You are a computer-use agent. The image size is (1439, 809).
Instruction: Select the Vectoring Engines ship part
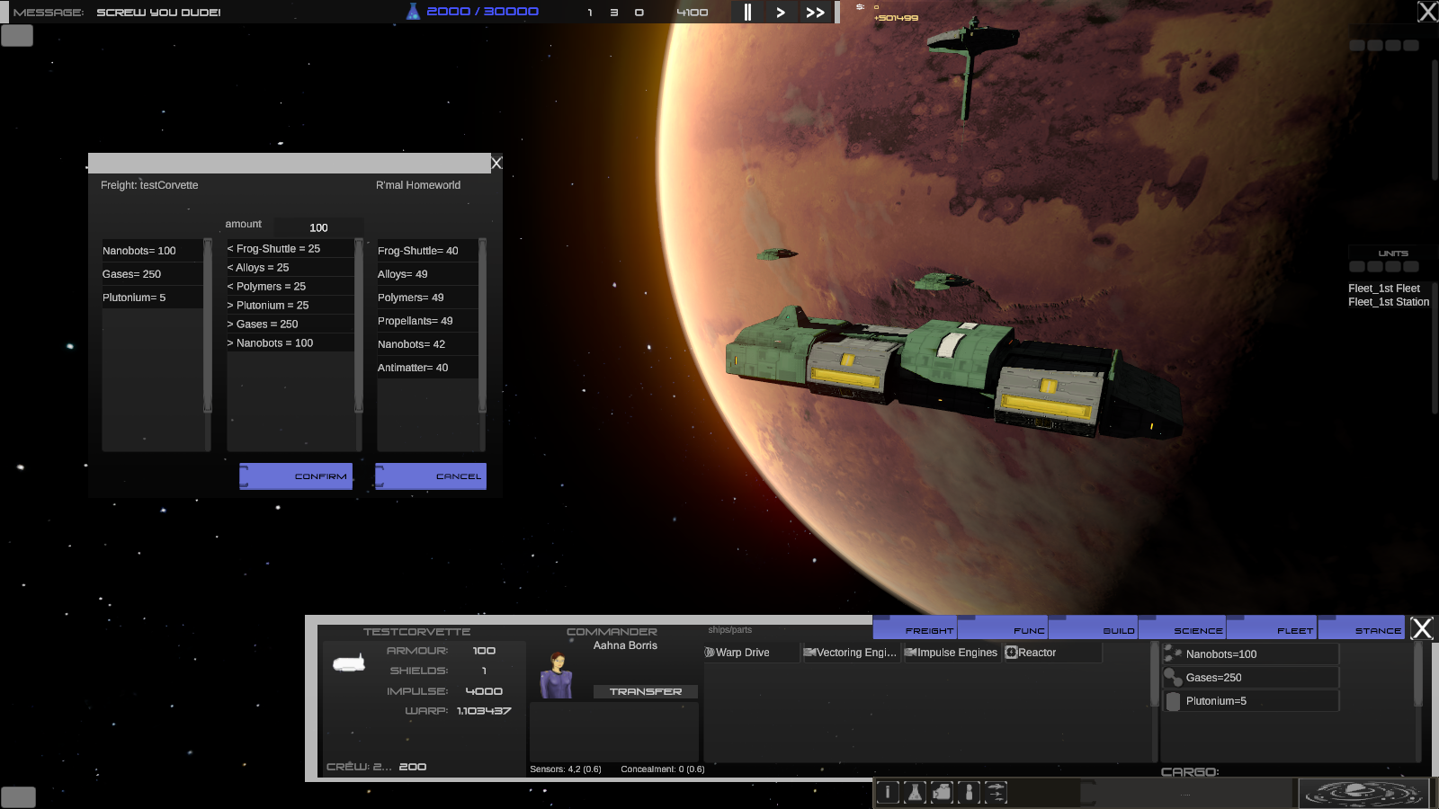[x=851, y=653]
